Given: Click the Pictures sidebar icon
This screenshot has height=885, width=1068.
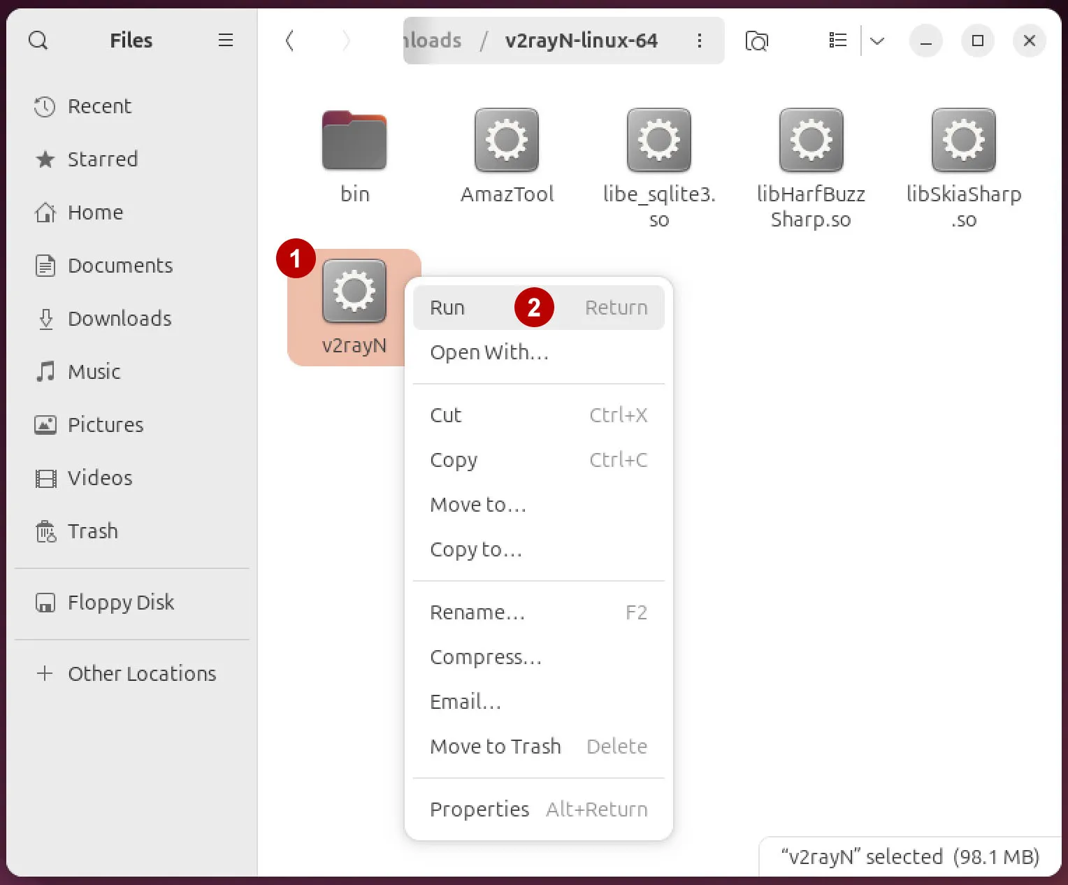Looking at the screenshot, I should pyautogui.click(x=45, y=425).
